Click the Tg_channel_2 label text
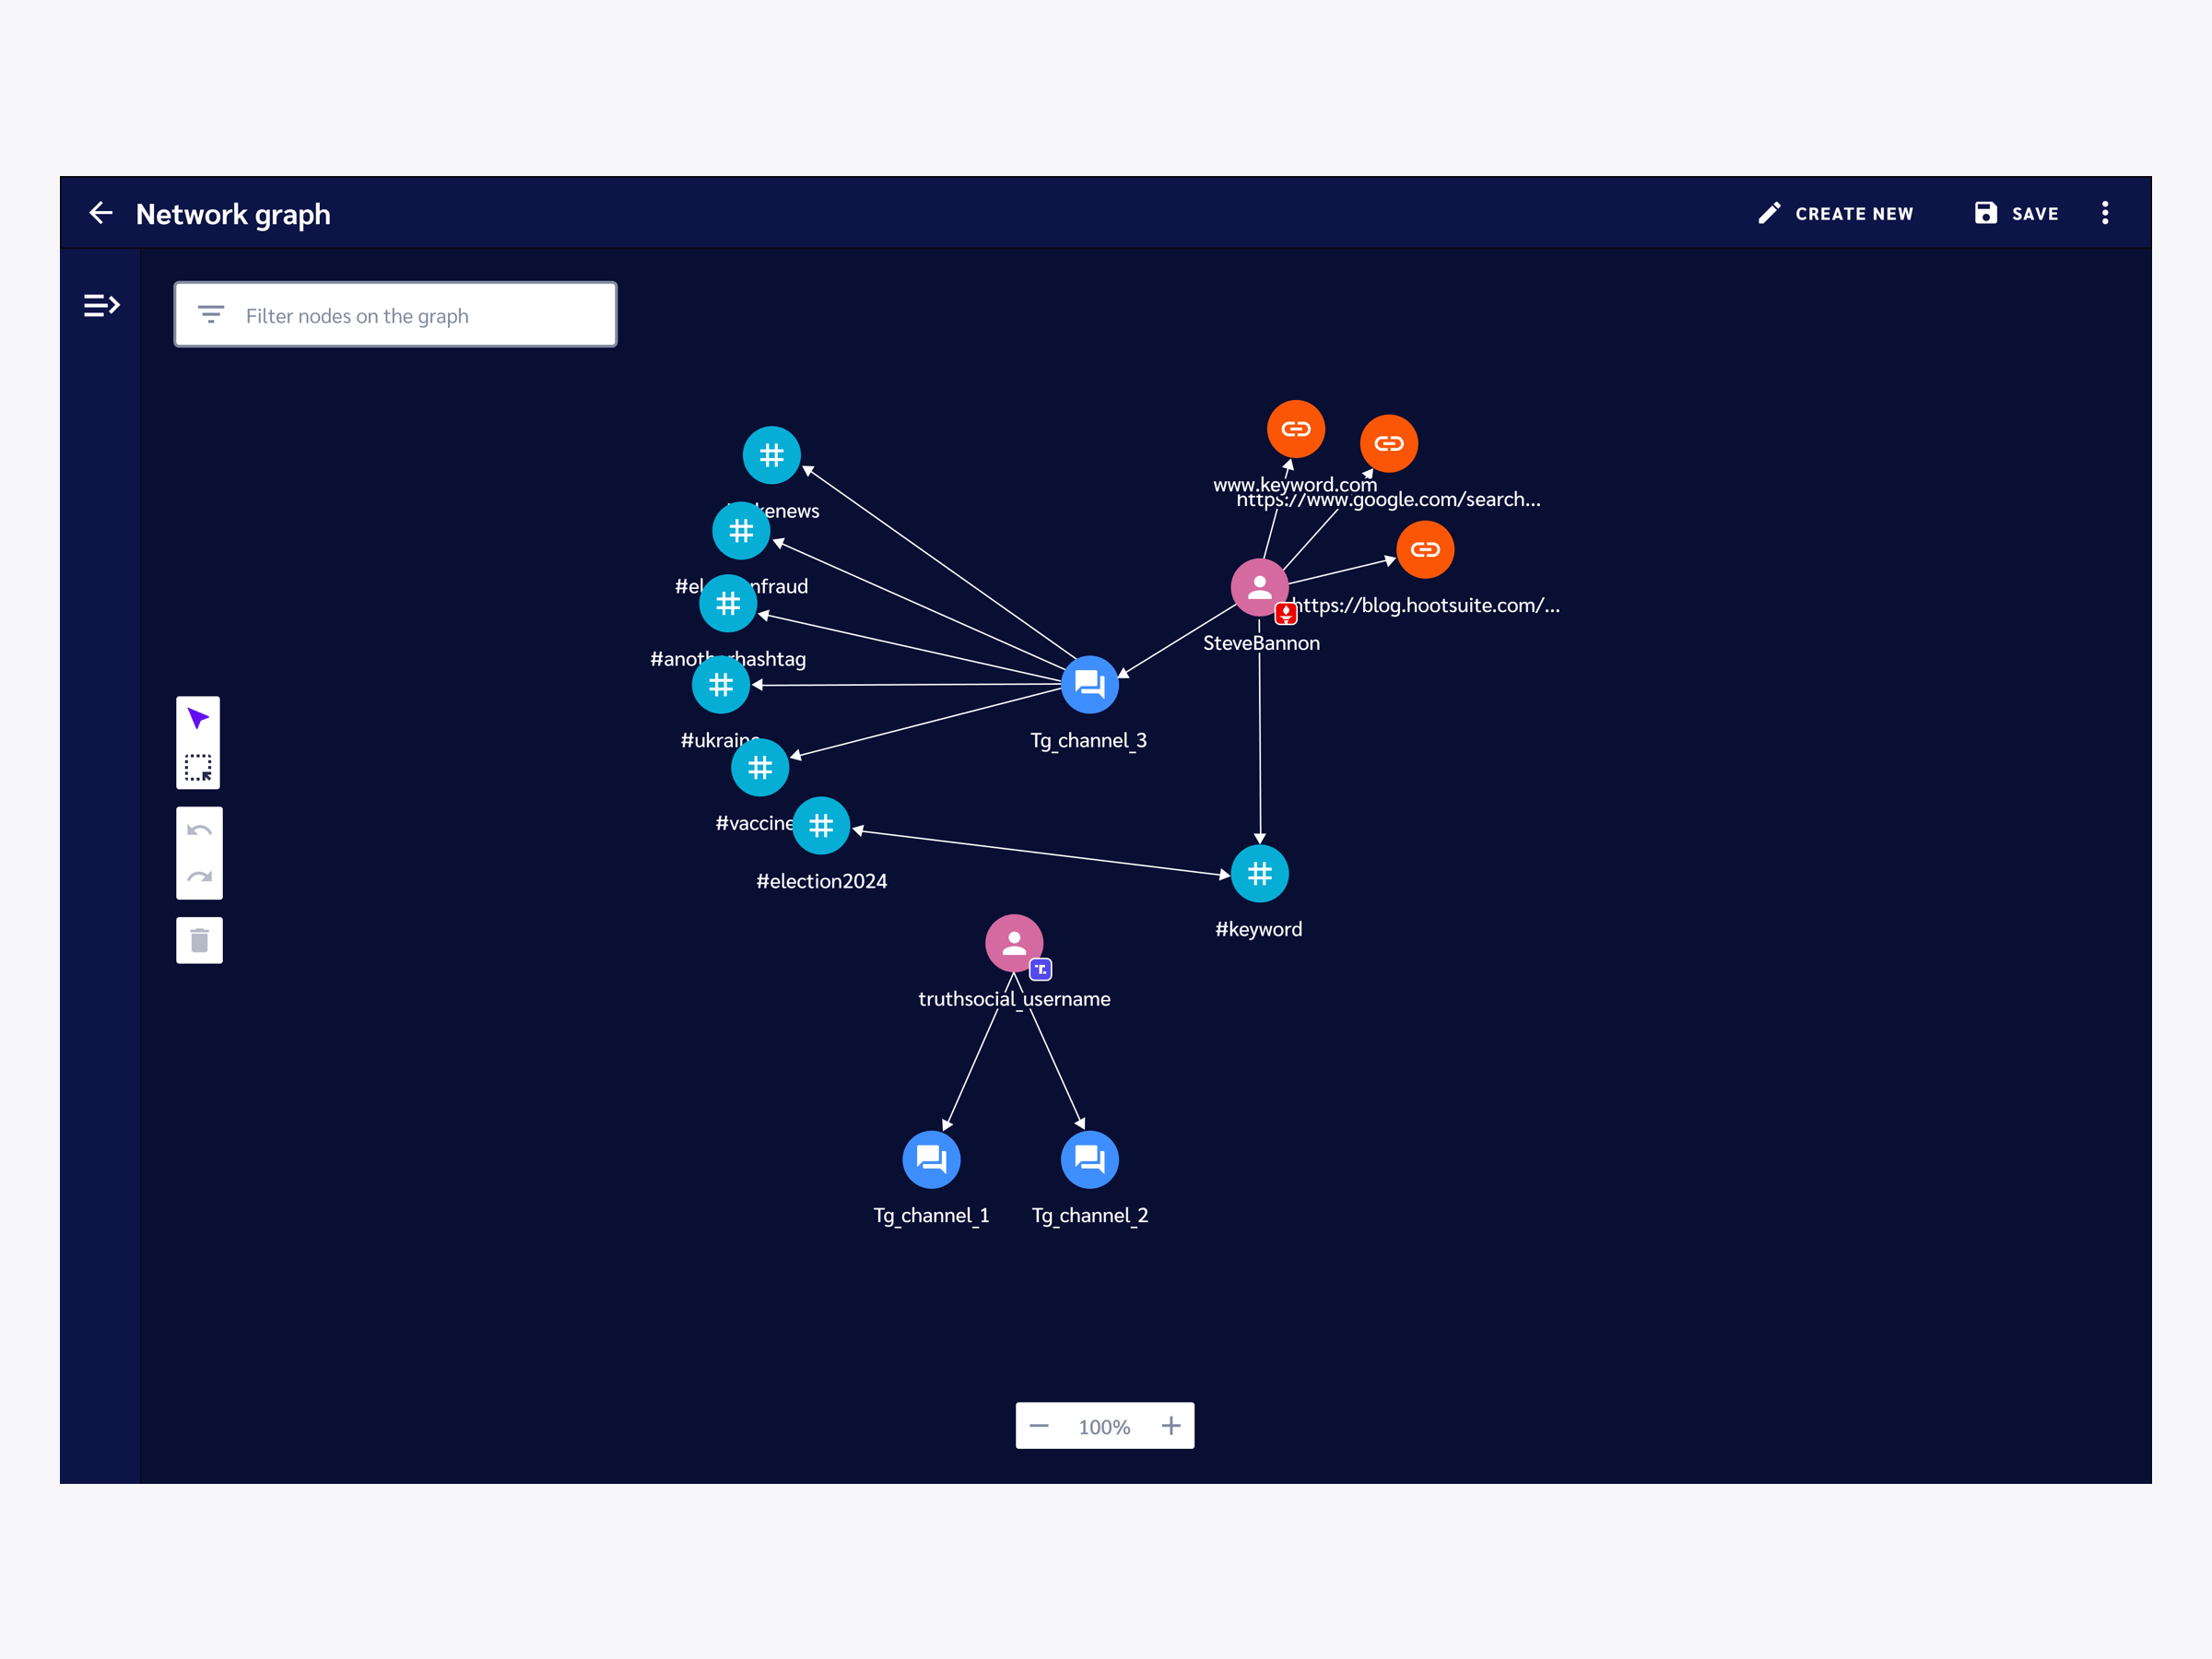Viewport: 2212px width, 1659px height. (1090, 1216)
